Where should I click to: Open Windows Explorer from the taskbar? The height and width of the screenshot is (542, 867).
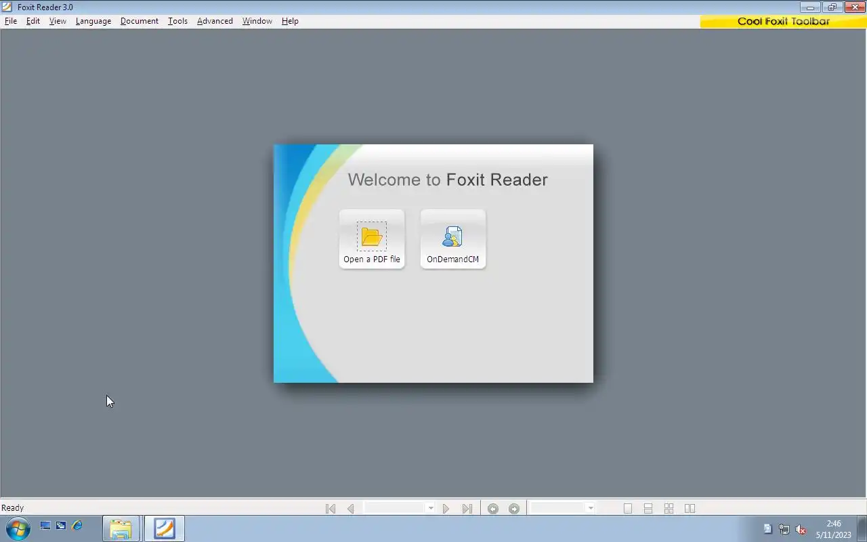121,528
